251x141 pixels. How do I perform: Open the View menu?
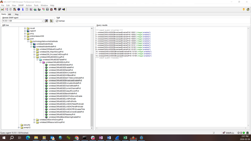pos(14,5)
